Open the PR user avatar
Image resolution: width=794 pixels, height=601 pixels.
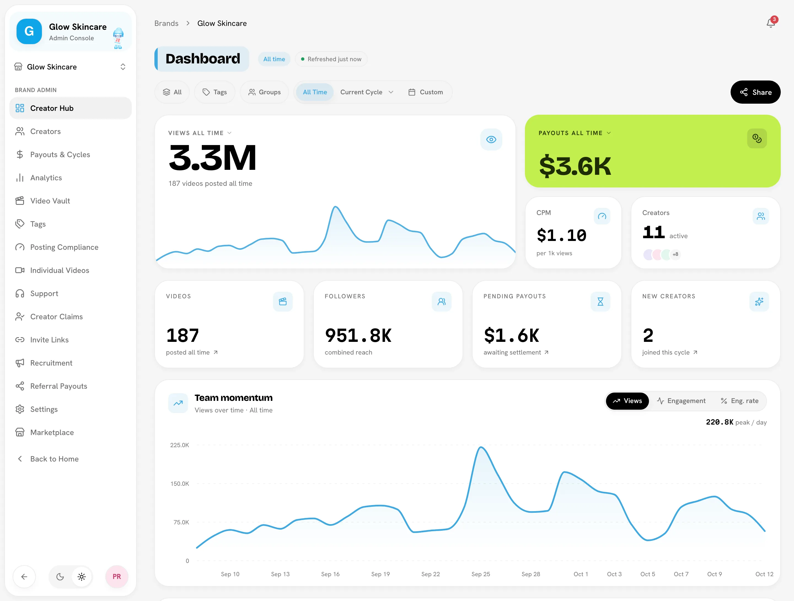pyautogui.click(x=117, y=576)
